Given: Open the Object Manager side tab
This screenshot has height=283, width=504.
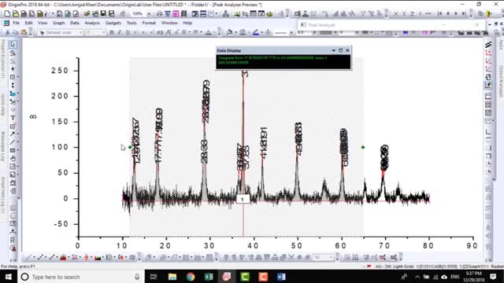Looking at the screenshot, I should click(501, 81).
